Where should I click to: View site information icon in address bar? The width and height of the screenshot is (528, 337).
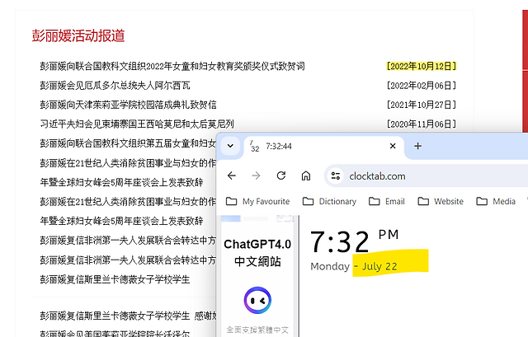pyautogui.click(x=336, y=176)
